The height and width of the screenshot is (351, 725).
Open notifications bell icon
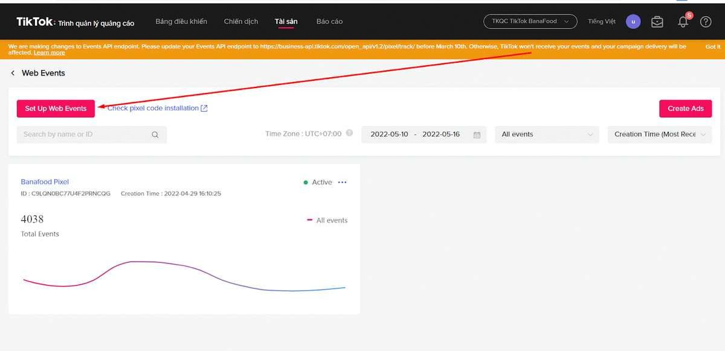point(683,22)
